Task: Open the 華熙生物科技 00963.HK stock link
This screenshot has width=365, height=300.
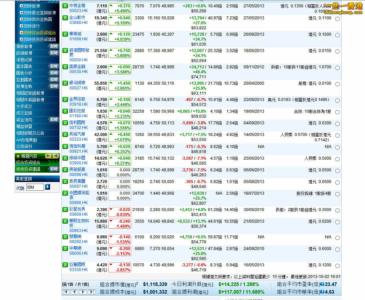Action: (x=79, y=226)
